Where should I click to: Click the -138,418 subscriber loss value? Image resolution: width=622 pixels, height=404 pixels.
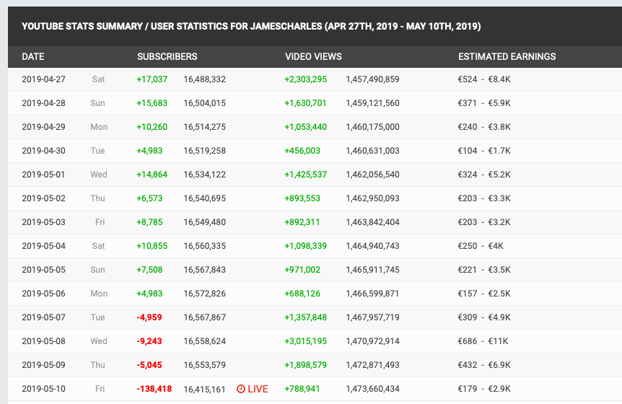[x=154, y=389]
